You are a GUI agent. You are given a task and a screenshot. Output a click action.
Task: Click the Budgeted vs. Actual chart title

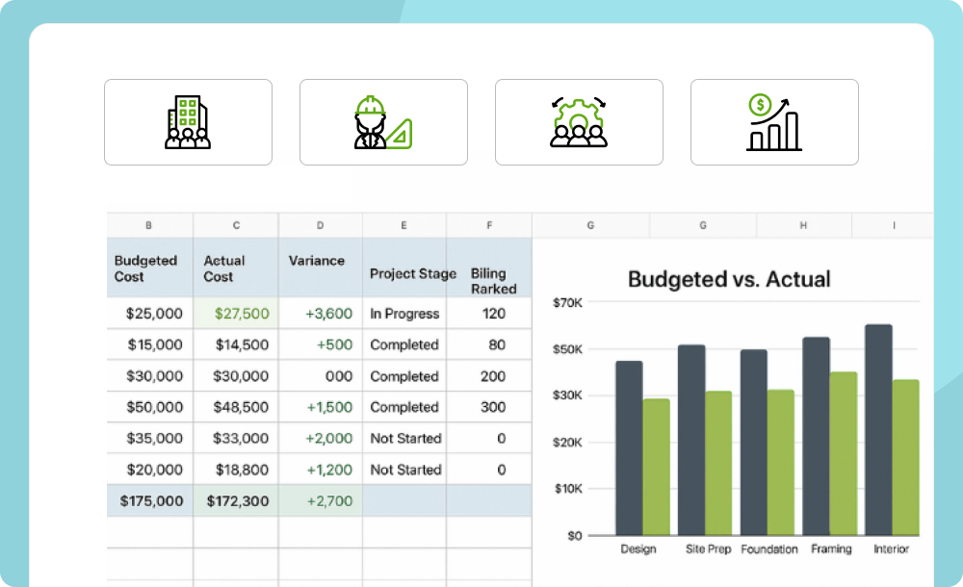[728, 280]
